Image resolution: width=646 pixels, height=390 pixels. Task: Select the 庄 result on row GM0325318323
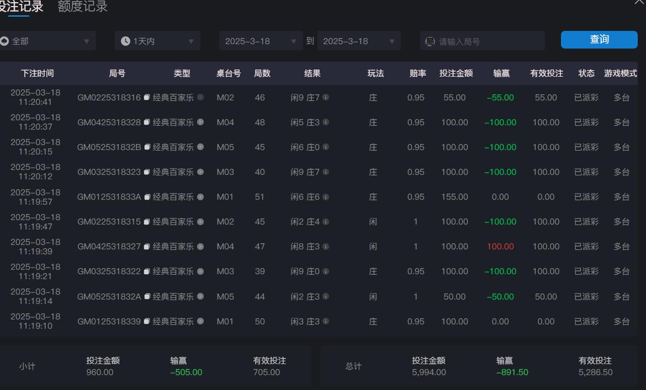coord(373,172)
